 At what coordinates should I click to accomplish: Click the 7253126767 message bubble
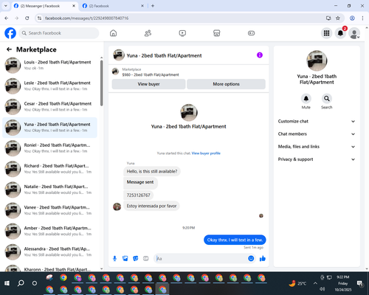coord(138,195)
